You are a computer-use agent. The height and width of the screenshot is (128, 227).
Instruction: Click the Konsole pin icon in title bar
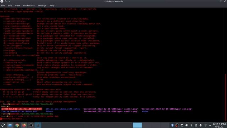(225, 1)
